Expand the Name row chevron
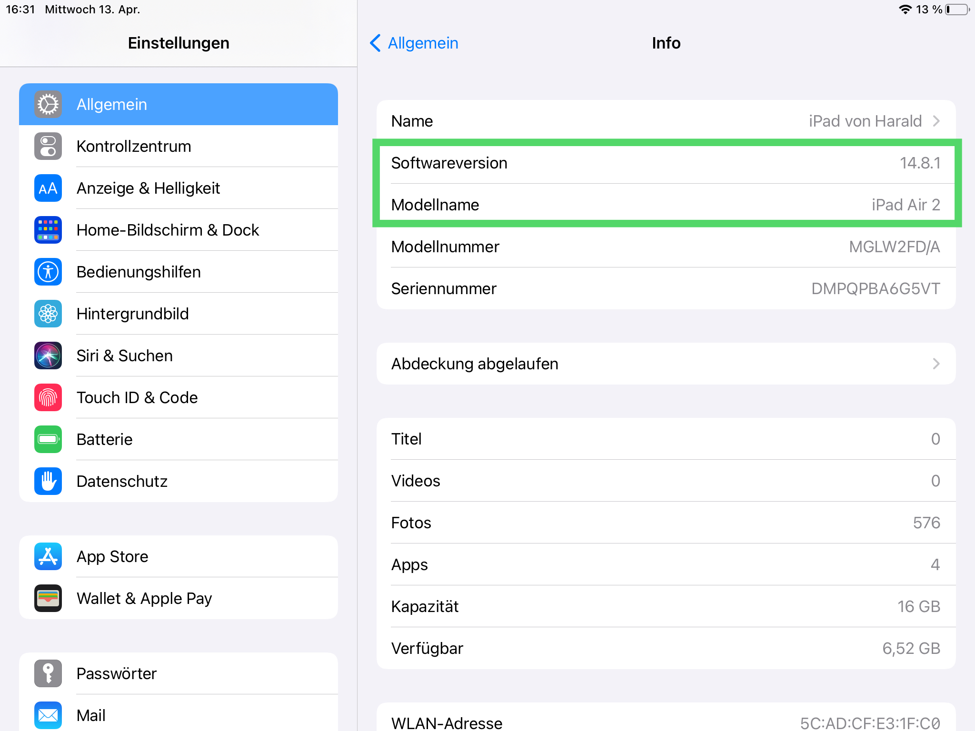This screenshot has height=731, width=975. [x=936, y=121]
